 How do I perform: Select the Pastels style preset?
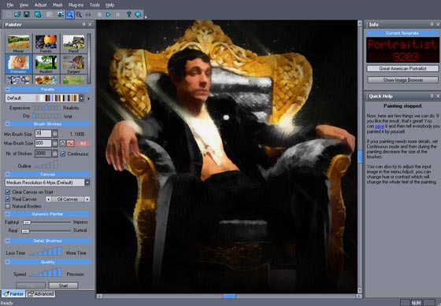pos(46,43)
